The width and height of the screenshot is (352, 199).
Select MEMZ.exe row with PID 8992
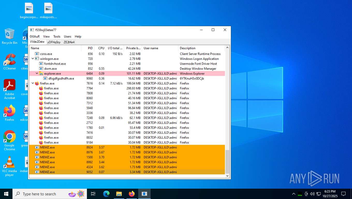pos(127,162)
